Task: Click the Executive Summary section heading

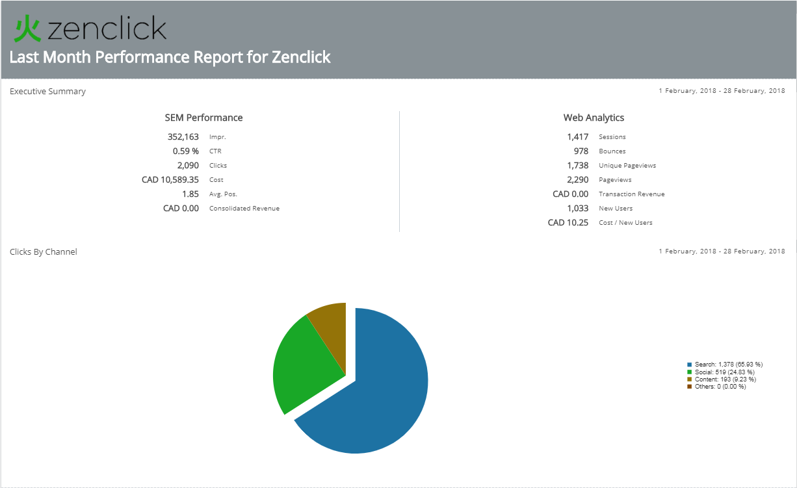Action: tap(47, 92)
